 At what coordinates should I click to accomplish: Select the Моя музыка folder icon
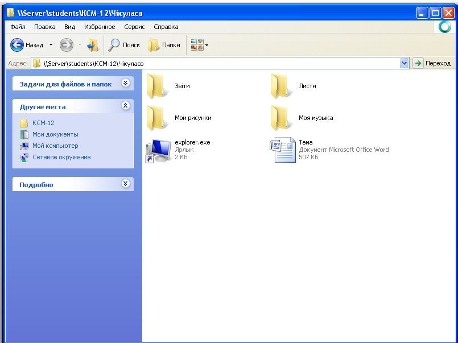point(281,118)
